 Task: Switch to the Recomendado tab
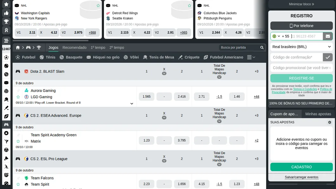coord(74,48)
